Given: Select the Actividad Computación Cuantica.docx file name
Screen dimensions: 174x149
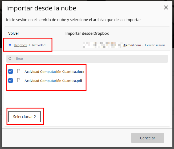Looking at the screenshot, I should pyautogui.click(x=54, y=72).
